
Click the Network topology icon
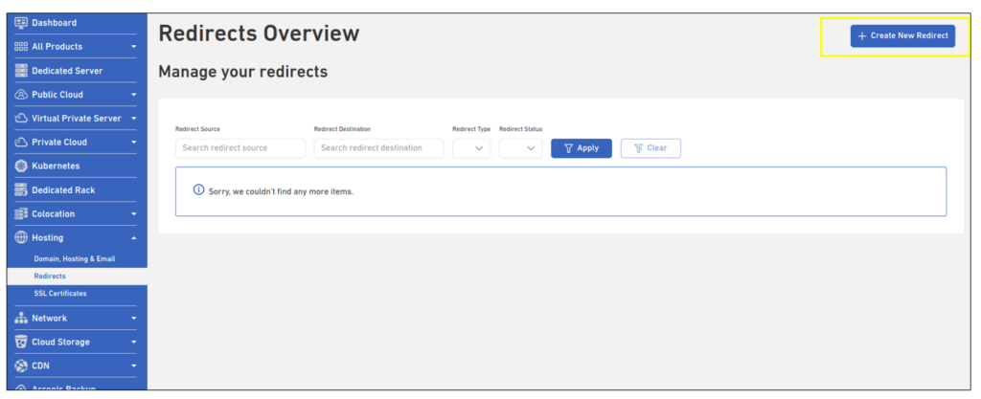pyautogui.click(x=21, y=318)
